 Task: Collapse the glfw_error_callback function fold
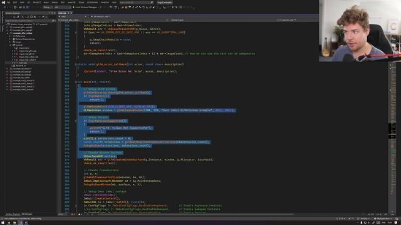(x=76, y=64)
